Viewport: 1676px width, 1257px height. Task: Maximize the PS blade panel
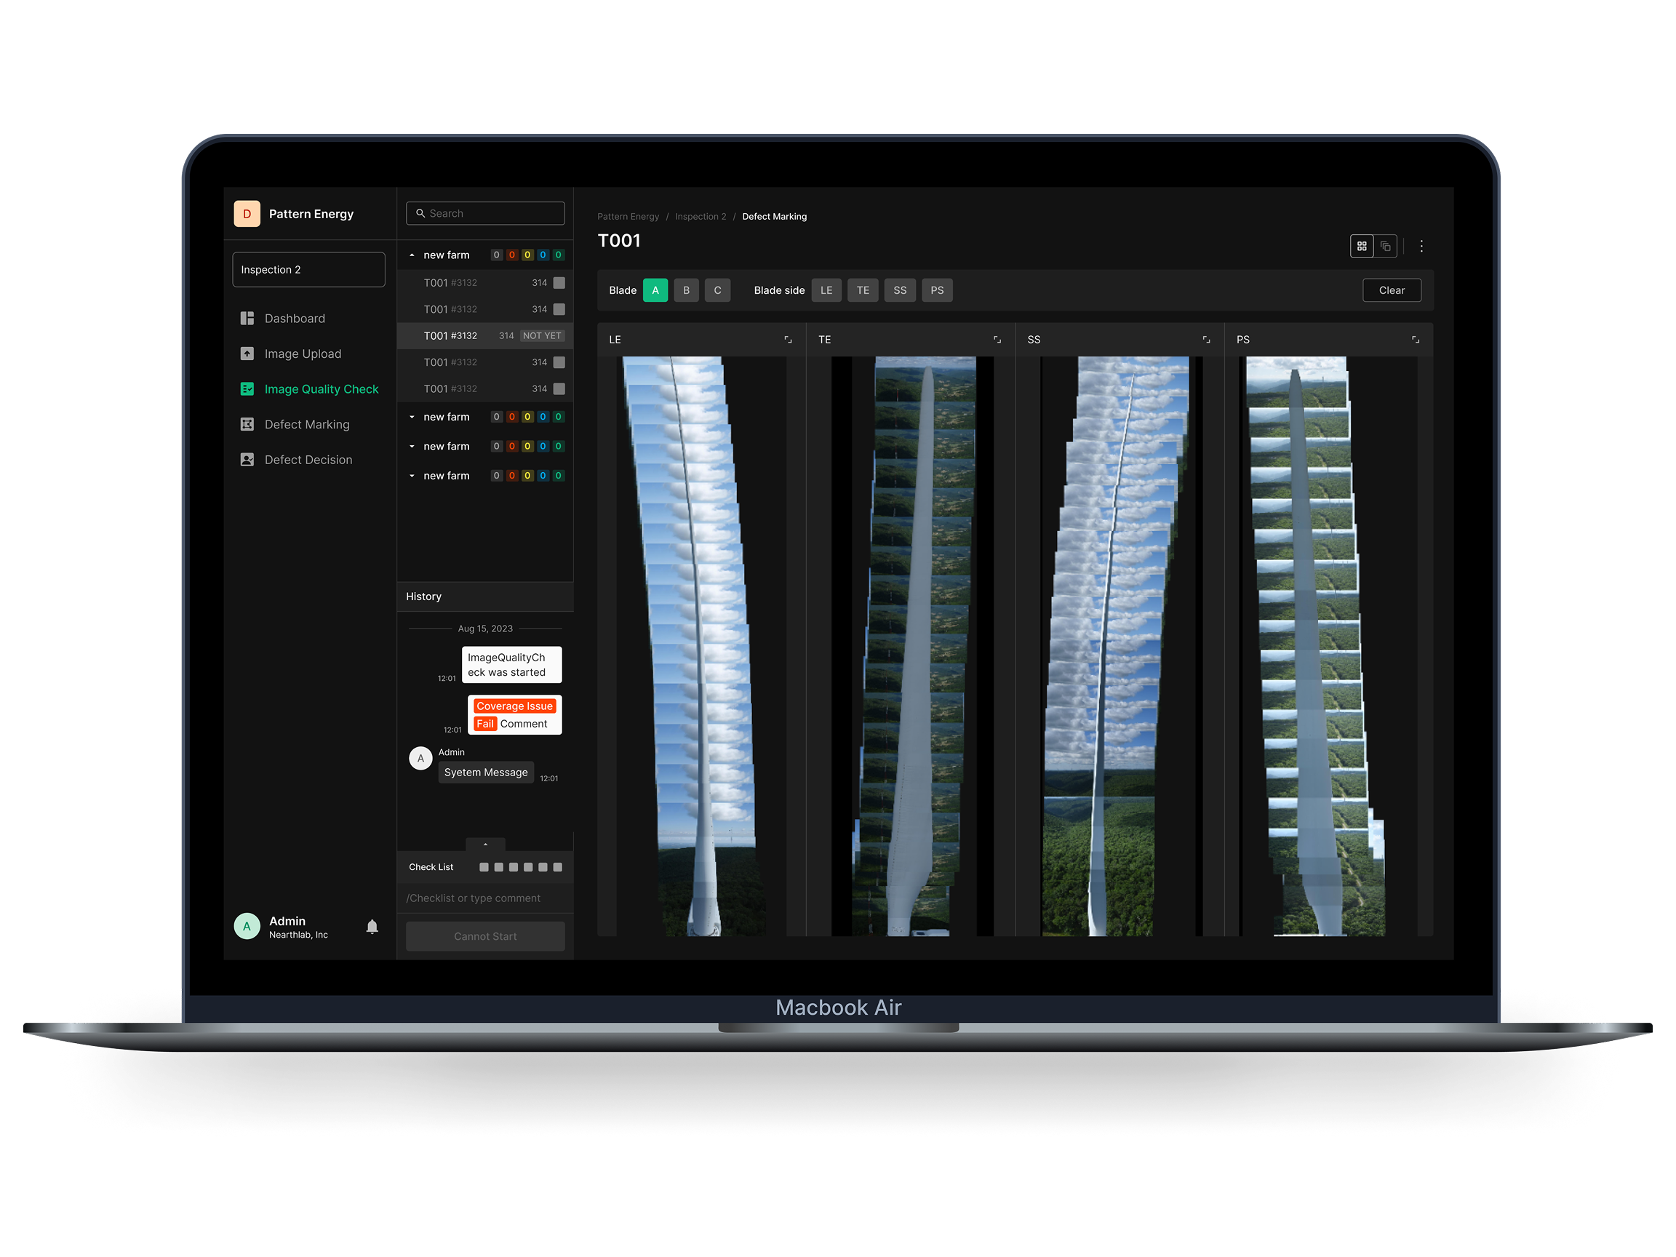tap(1416, 340)
